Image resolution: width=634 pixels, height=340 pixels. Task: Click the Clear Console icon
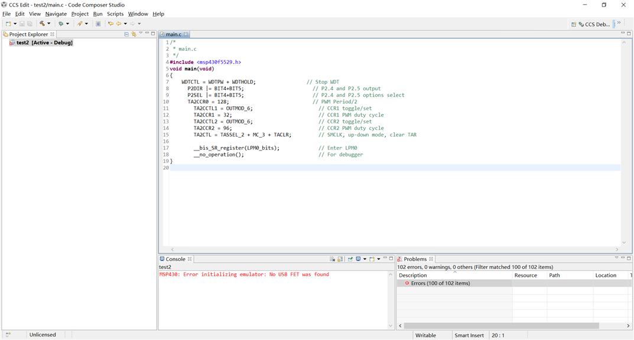tap(333, 259)
